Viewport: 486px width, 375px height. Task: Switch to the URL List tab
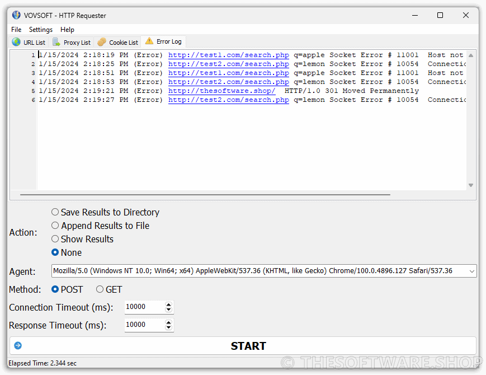(x=29, y=42)
